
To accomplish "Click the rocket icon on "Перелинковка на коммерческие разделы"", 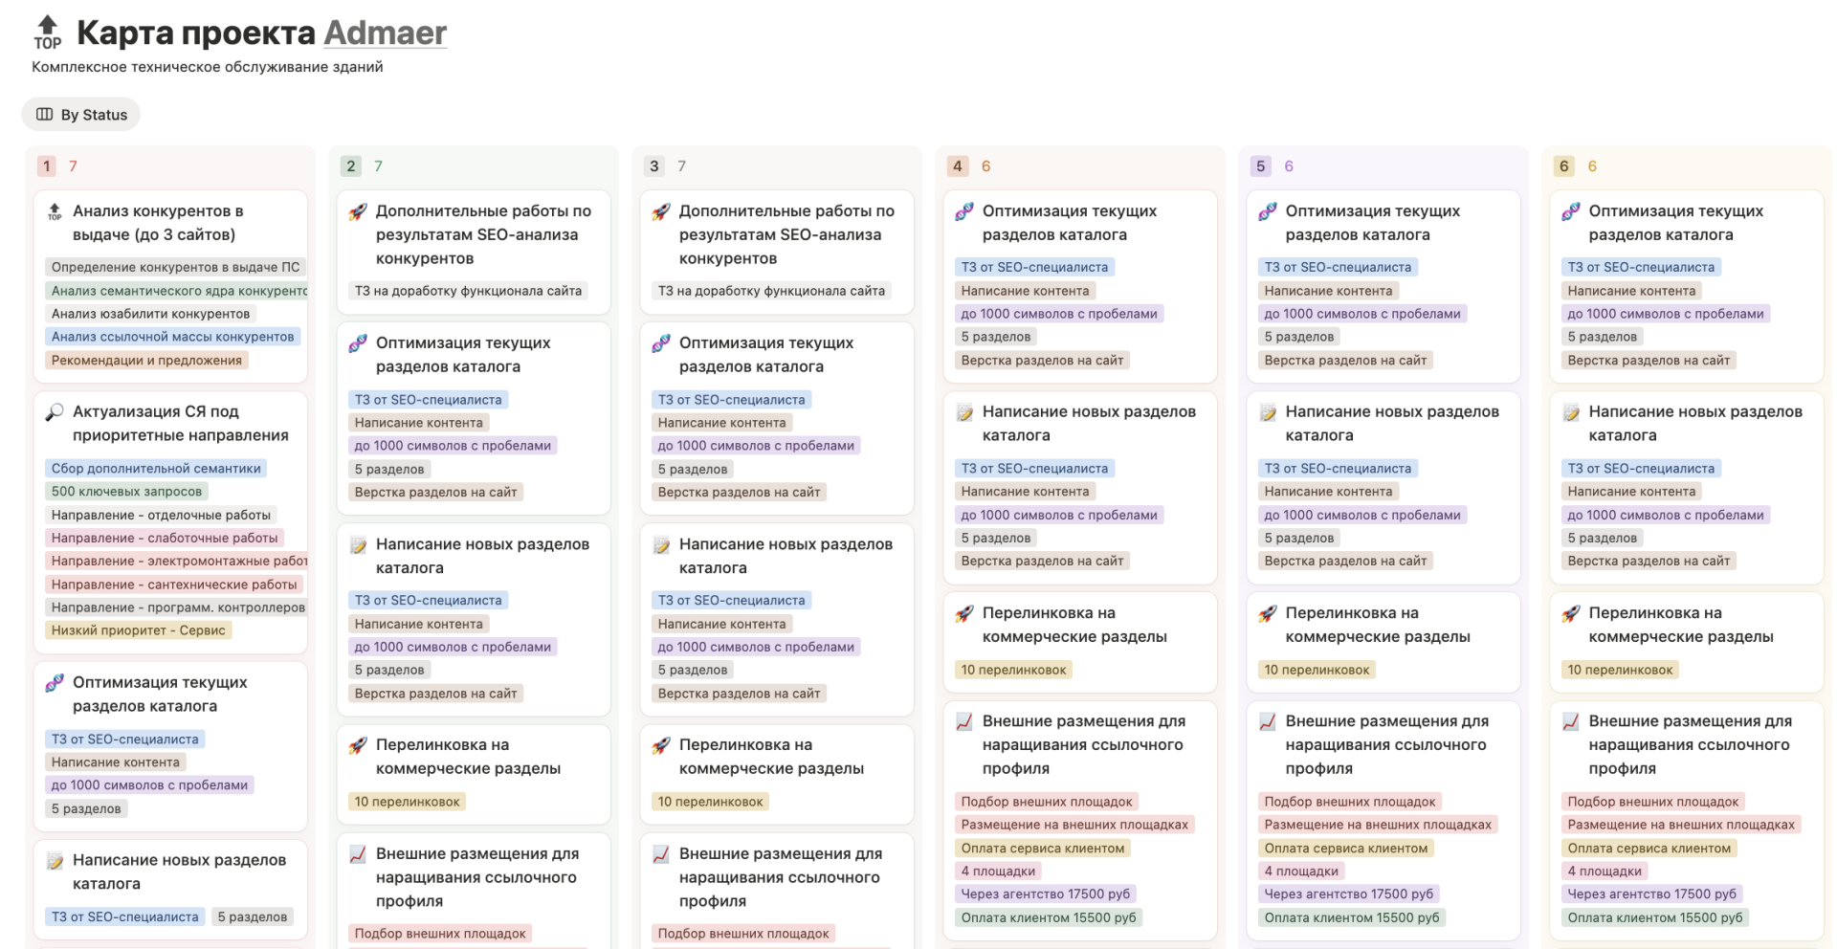I will [359, 744].
